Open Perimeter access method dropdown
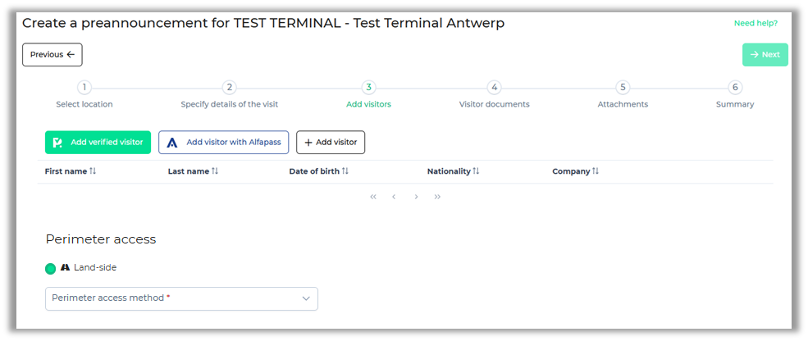 (172, 298)
